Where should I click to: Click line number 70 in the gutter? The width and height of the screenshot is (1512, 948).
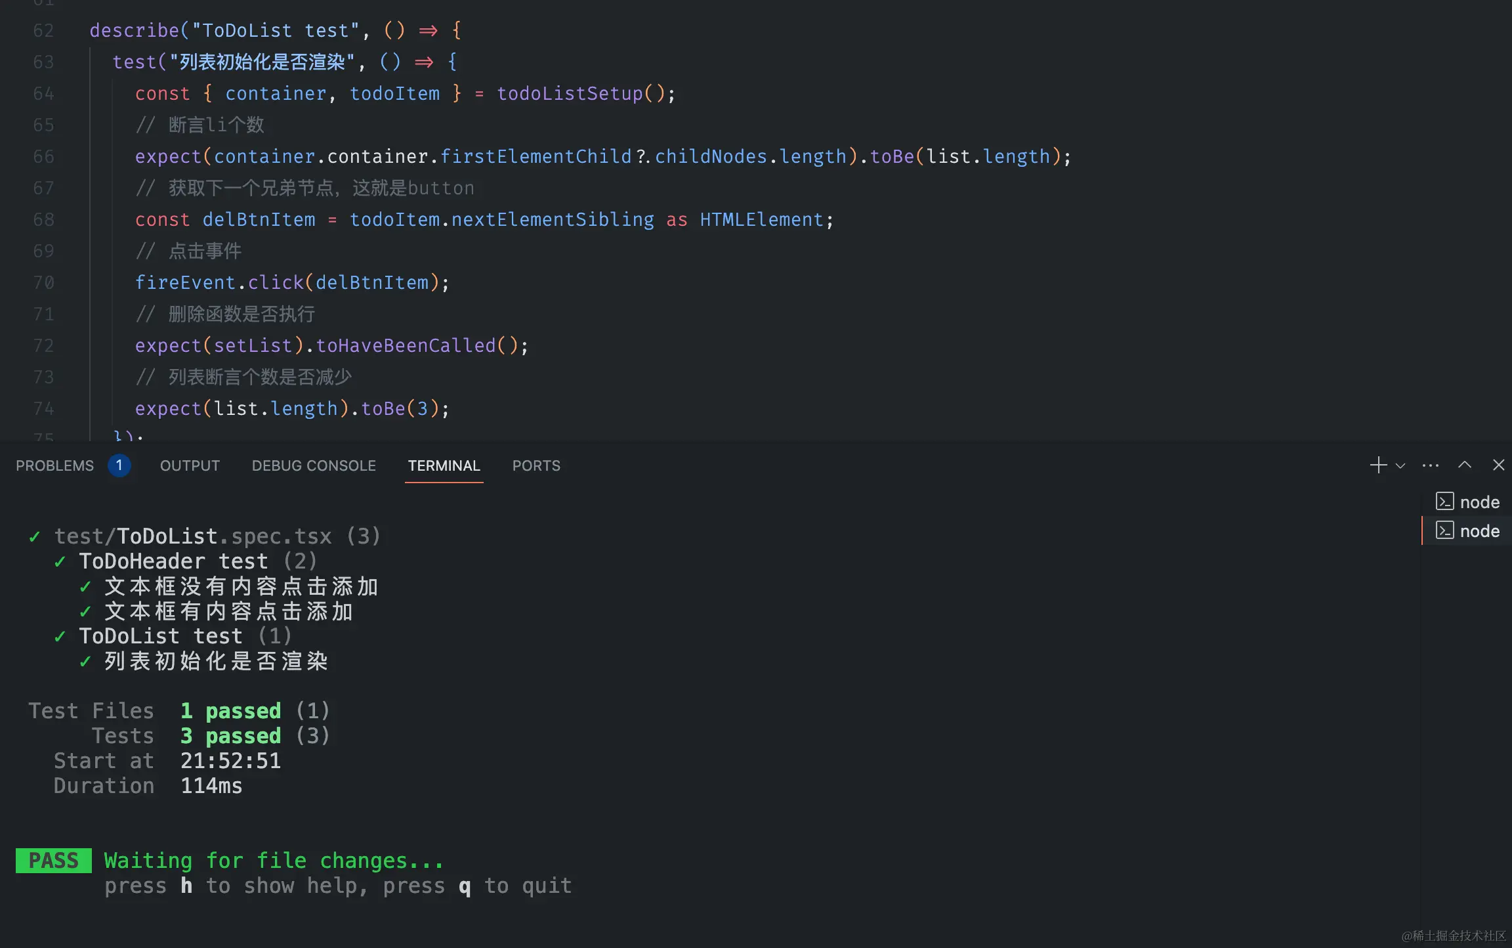43,282
